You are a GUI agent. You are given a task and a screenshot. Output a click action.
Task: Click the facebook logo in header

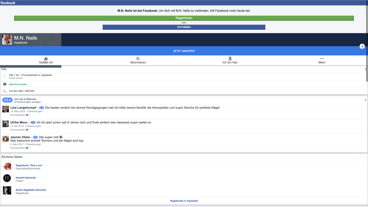pyautogui.click(x=8, y=3)
